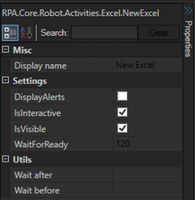
Task: Click the Clear search button
Action: point(158,33)
